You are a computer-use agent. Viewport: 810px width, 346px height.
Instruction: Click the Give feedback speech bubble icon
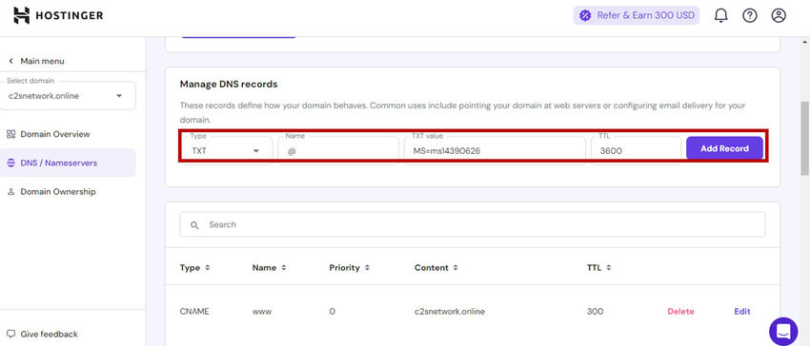pyautogui.click(x=10, y=335)
